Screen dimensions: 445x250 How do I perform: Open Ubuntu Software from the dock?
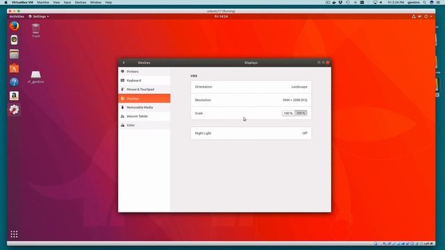14,68
